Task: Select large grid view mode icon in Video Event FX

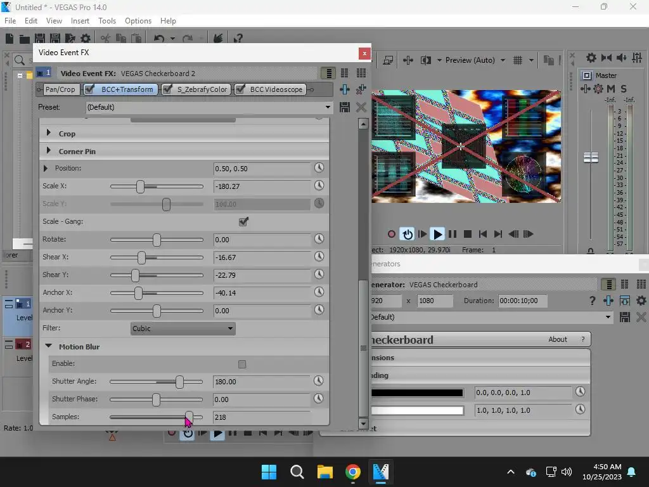Action: pos(361,74)
